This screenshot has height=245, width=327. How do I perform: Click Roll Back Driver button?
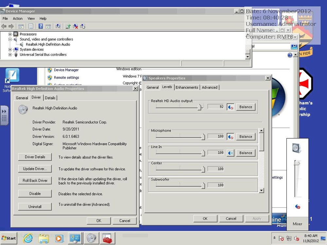coord(35,181)
